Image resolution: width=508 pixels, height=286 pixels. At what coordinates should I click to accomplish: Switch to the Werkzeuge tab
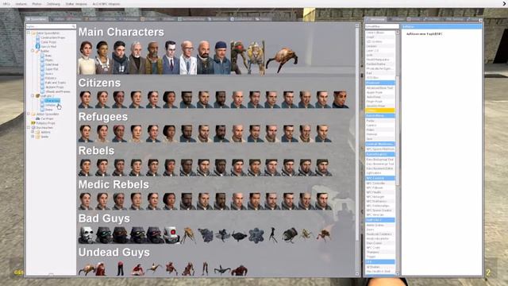coord(375,19)
